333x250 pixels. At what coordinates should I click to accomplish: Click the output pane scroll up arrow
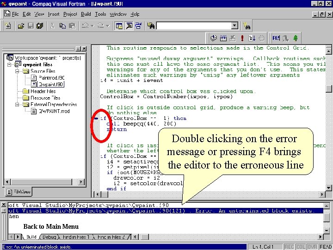click(327, 206)
